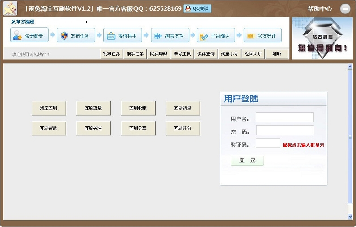Click the 发布方流程 heading

[x=23, y=22]
